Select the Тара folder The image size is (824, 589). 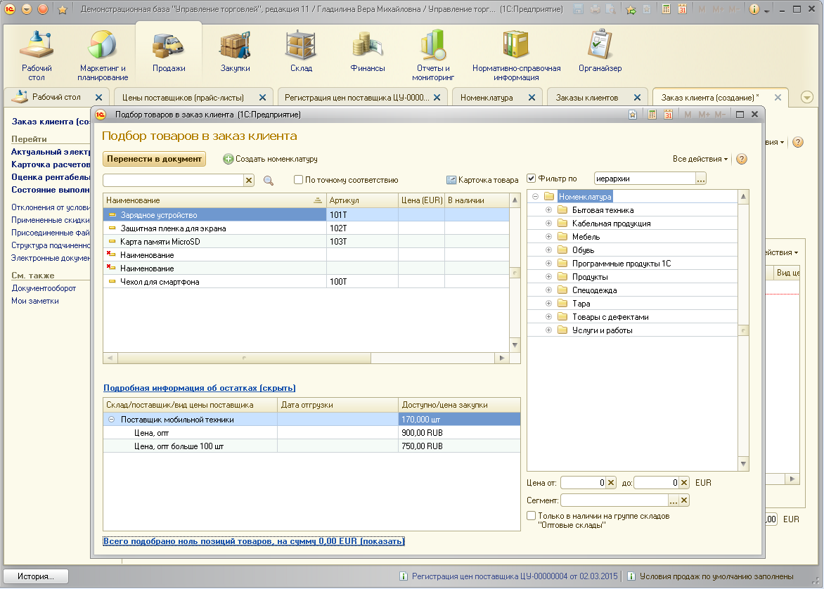(581, 303)
